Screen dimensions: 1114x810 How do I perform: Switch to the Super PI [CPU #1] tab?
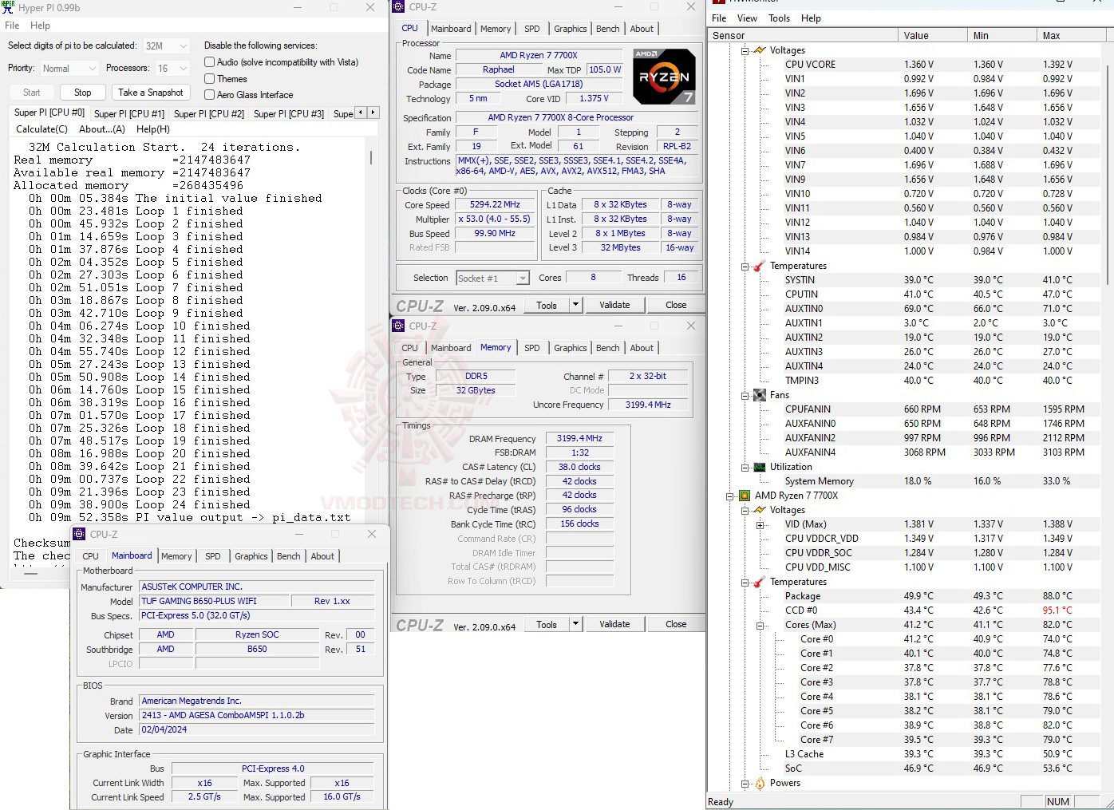129,113
